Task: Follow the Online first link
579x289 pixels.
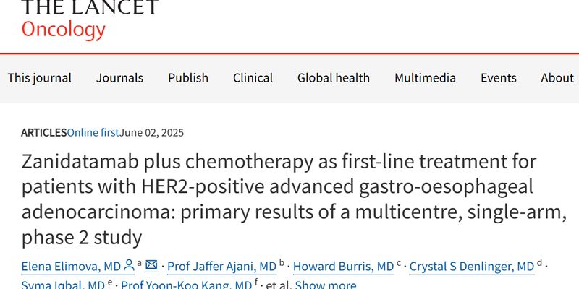Action: pyautogui.click(x=93, y=133)
